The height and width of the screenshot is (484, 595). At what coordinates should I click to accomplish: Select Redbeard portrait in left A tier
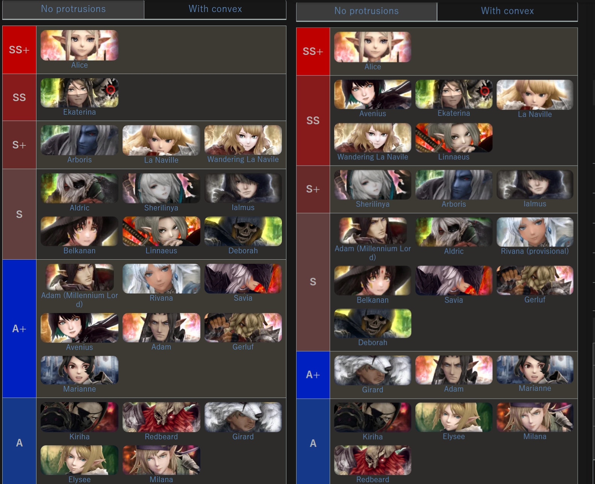click(x=161, y=417)
